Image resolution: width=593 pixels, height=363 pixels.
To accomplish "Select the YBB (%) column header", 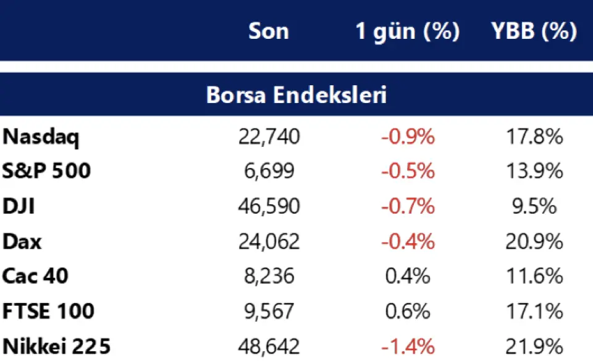I will click(534, 31).
